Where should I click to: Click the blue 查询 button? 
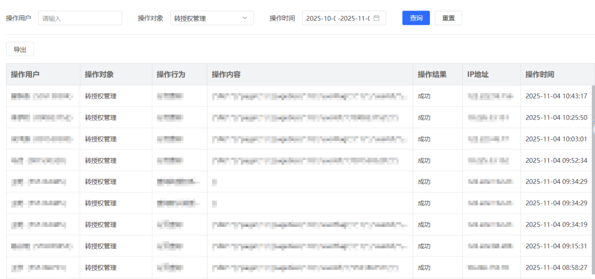416,18
